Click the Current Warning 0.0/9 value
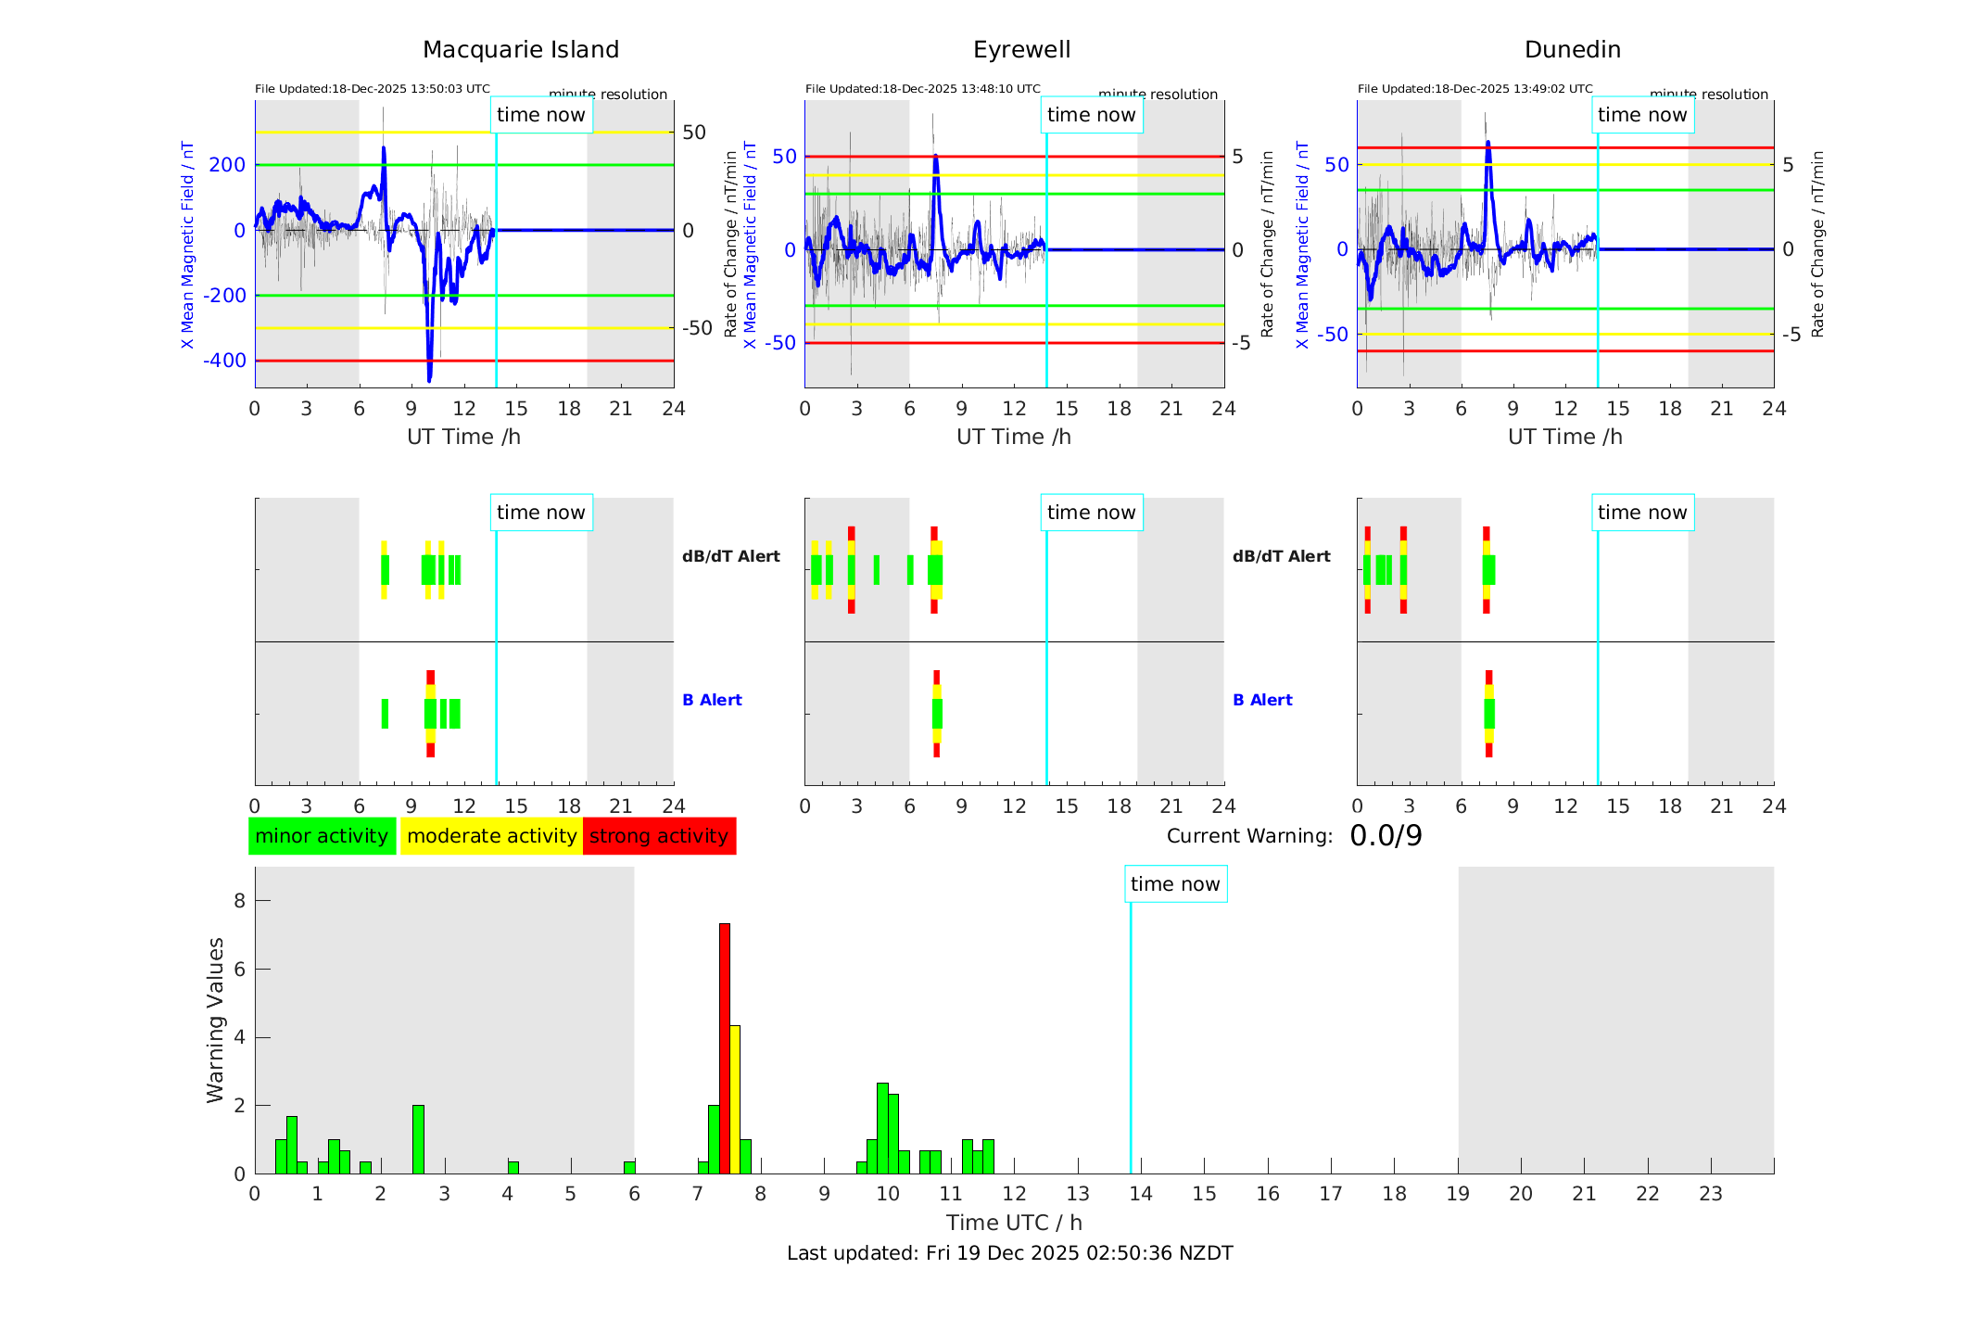The width and height of the screenshot is (1962, 1332). (1386, 836)
